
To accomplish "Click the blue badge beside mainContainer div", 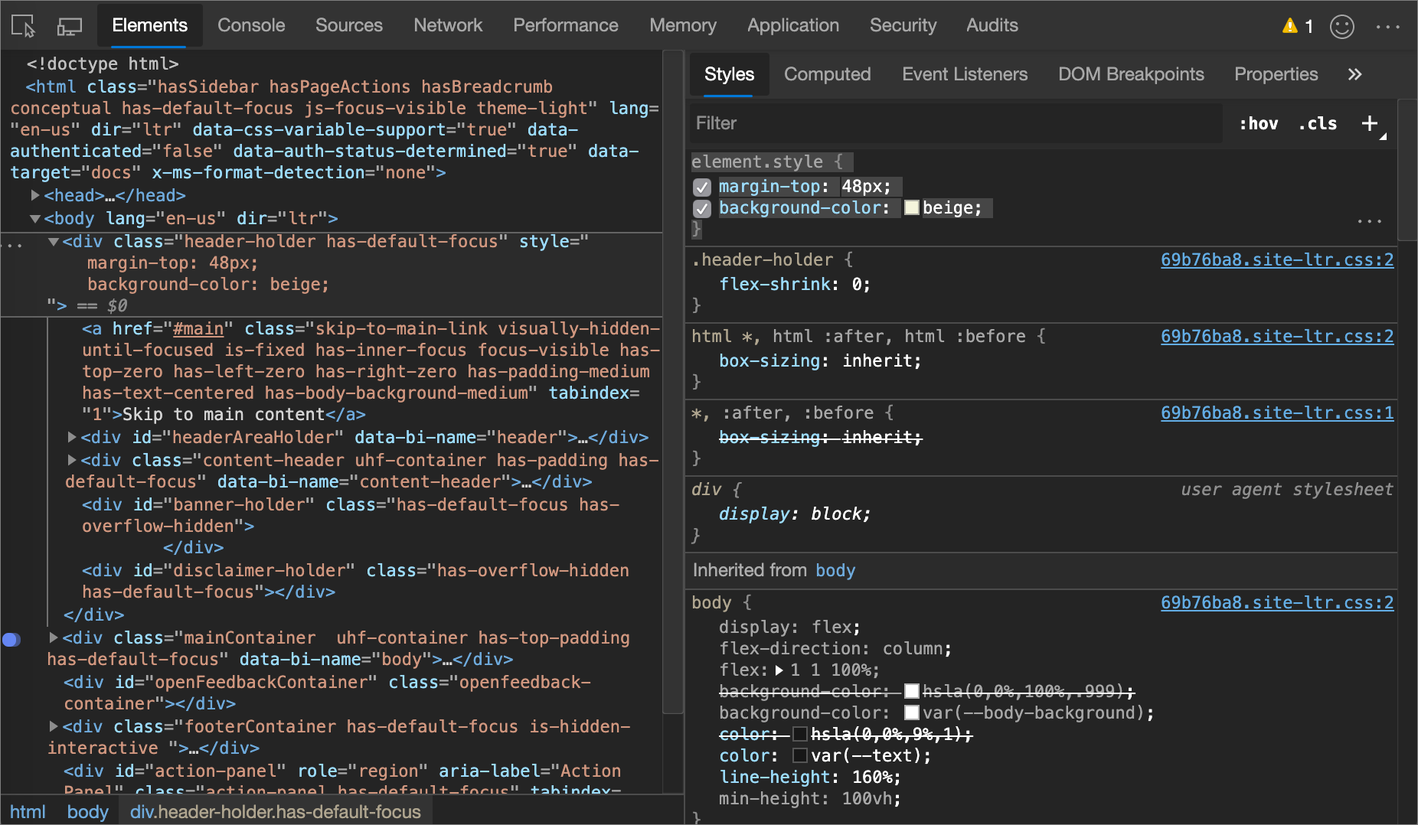I will click(x=11, y=639).
